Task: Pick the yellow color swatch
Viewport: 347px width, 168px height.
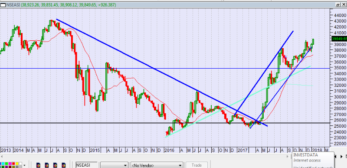Action: 17,164
